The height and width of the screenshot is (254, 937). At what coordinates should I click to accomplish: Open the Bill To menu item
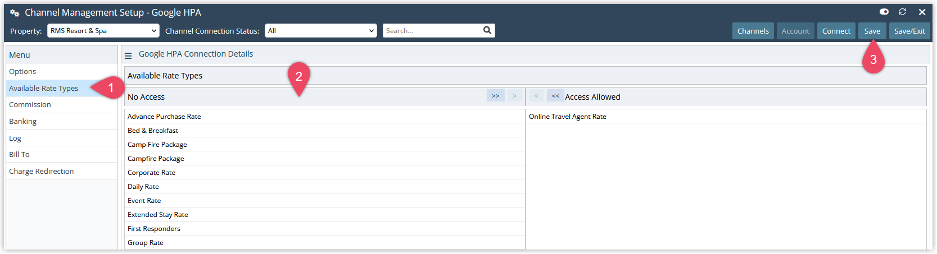62,154
